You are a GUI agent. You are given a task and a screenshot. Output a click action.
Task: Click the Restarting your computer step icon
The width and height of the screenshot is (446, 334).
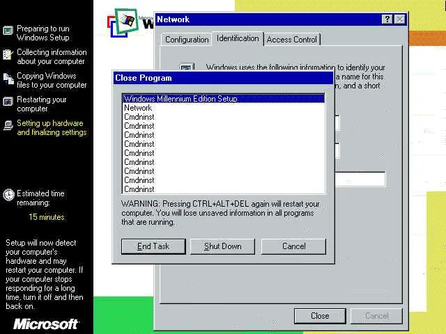[x=8, y=102]
